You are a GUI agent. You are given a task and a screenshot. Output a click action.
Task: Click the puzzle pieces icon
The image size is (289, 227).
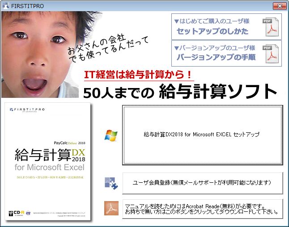tap(111, 183)
